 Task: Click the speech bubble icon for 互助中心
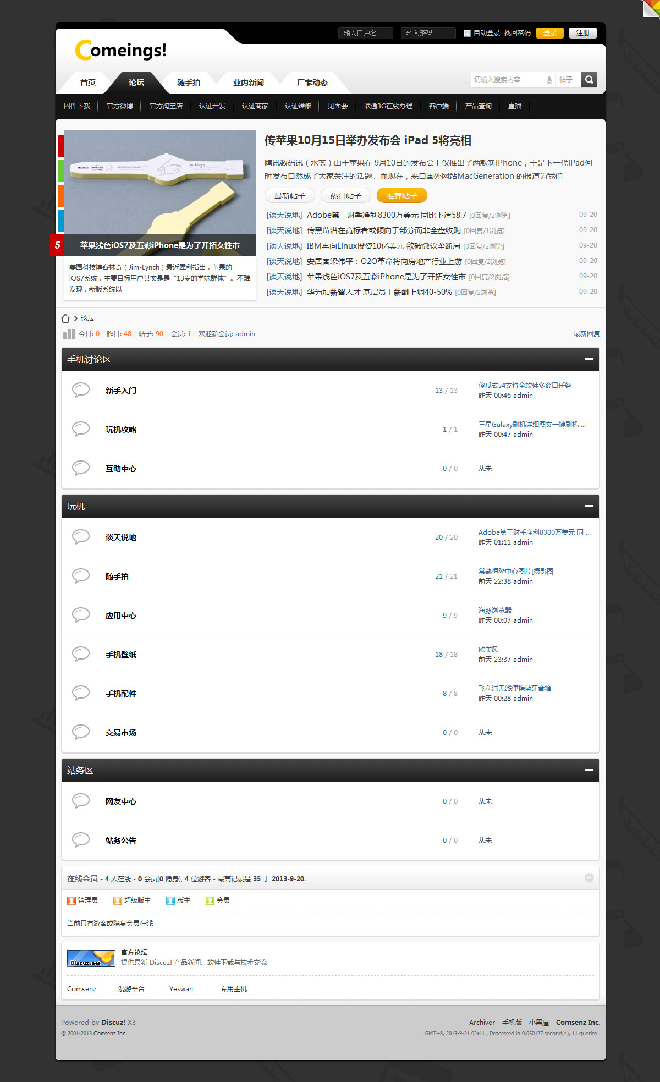point(81,468)
